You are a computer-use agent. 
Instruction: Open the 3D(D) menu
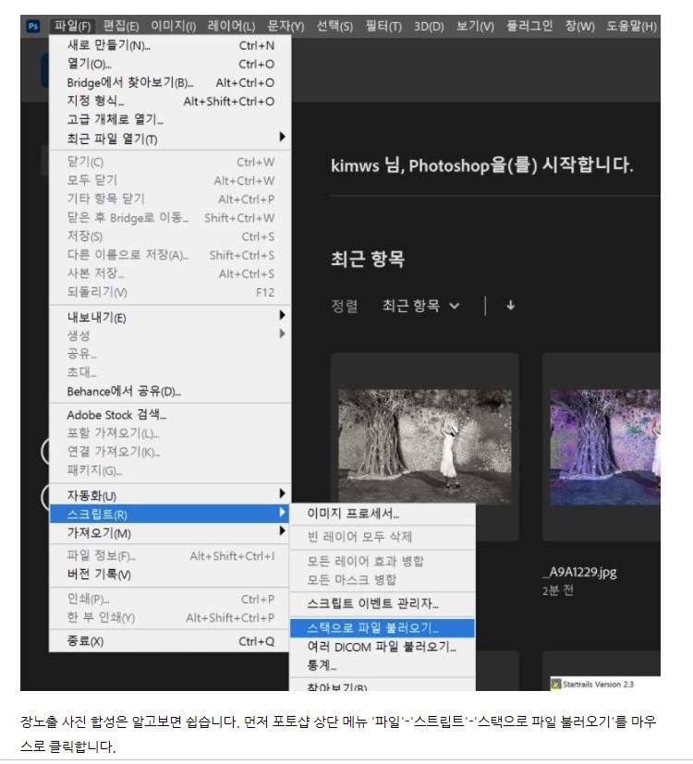429,26
